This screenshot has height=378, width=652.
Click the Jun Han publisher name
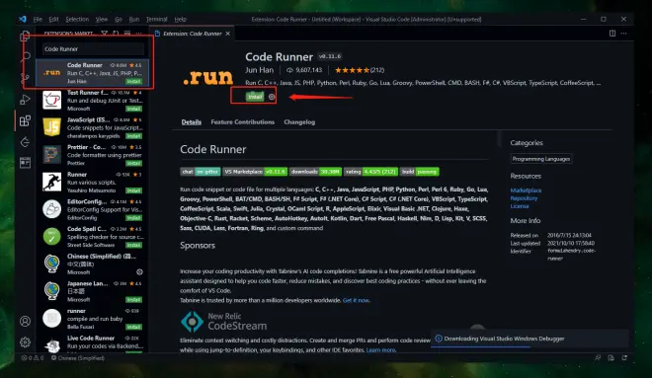(260, 70)
